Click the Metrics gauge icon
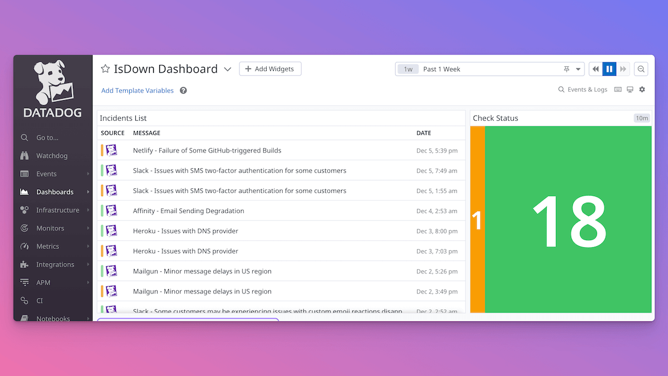 pyautogui.click(x=24, y=246)
